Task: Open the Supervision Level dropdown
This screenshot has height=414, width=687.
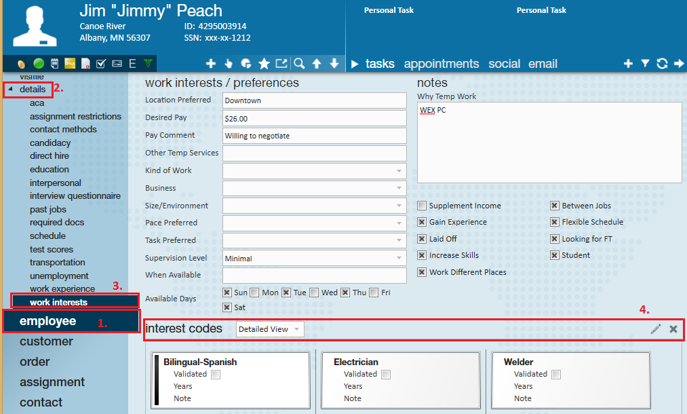Action: coord(315,259)
